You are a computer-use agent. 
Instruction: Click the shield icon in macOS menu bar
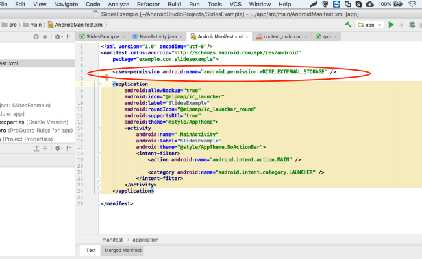[325, 4]
